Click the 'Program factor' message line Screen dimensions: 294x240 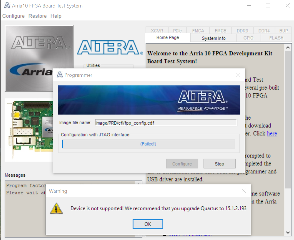click(26, 185)
